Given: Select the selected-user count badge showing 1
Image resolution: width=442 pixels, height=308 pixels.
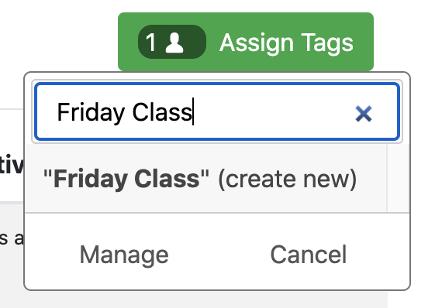Looking at the screenshot, I should [x=172, y=42].
